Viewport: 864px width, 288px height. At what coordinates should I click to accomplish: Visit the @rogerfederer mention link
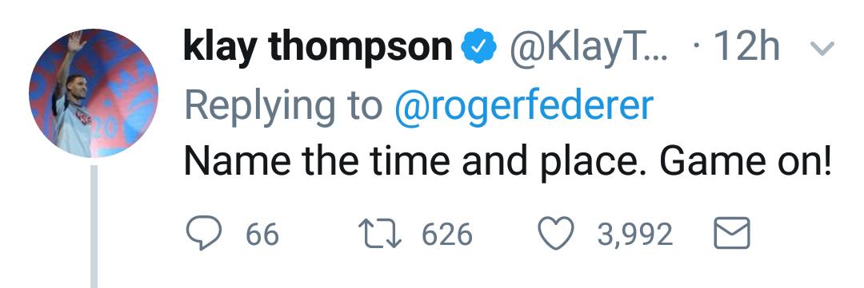[524, 105]
